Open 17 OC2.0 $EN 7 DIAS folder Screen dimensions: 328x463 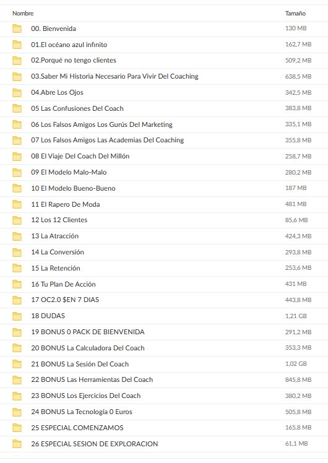click(65, 300)
